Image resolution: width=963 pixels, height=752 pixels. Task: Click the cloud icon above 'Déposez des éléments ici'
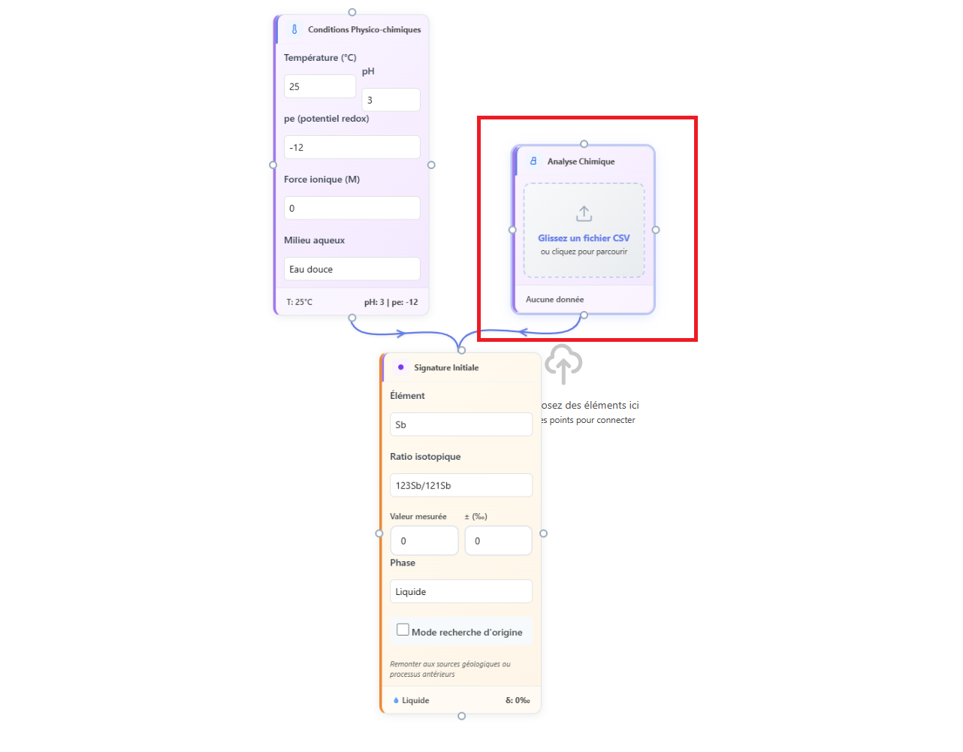tap(563, 364)
